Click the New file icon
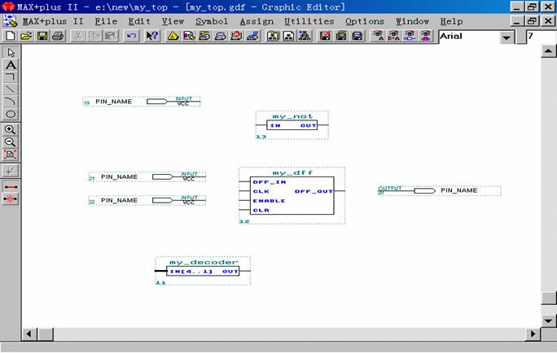Viewport: 557px width, 353px height. pyautogui.click(x=11, y=36)
